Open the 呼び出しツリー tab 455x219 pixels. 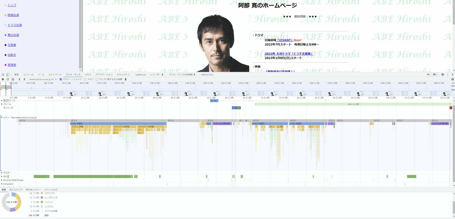33,189
